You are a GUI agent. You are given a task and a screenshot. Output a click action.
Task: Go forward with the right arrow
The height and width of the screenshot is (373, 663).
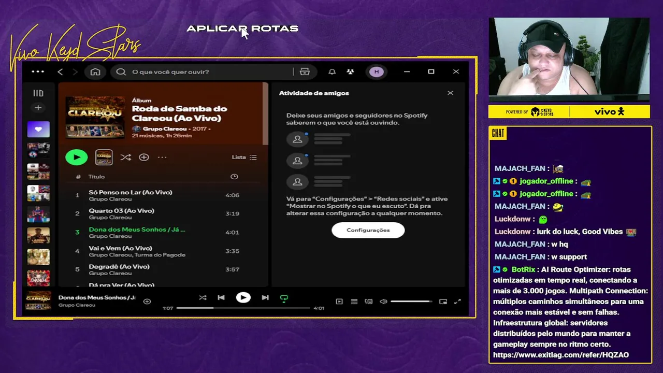click(x=75, y=71)
